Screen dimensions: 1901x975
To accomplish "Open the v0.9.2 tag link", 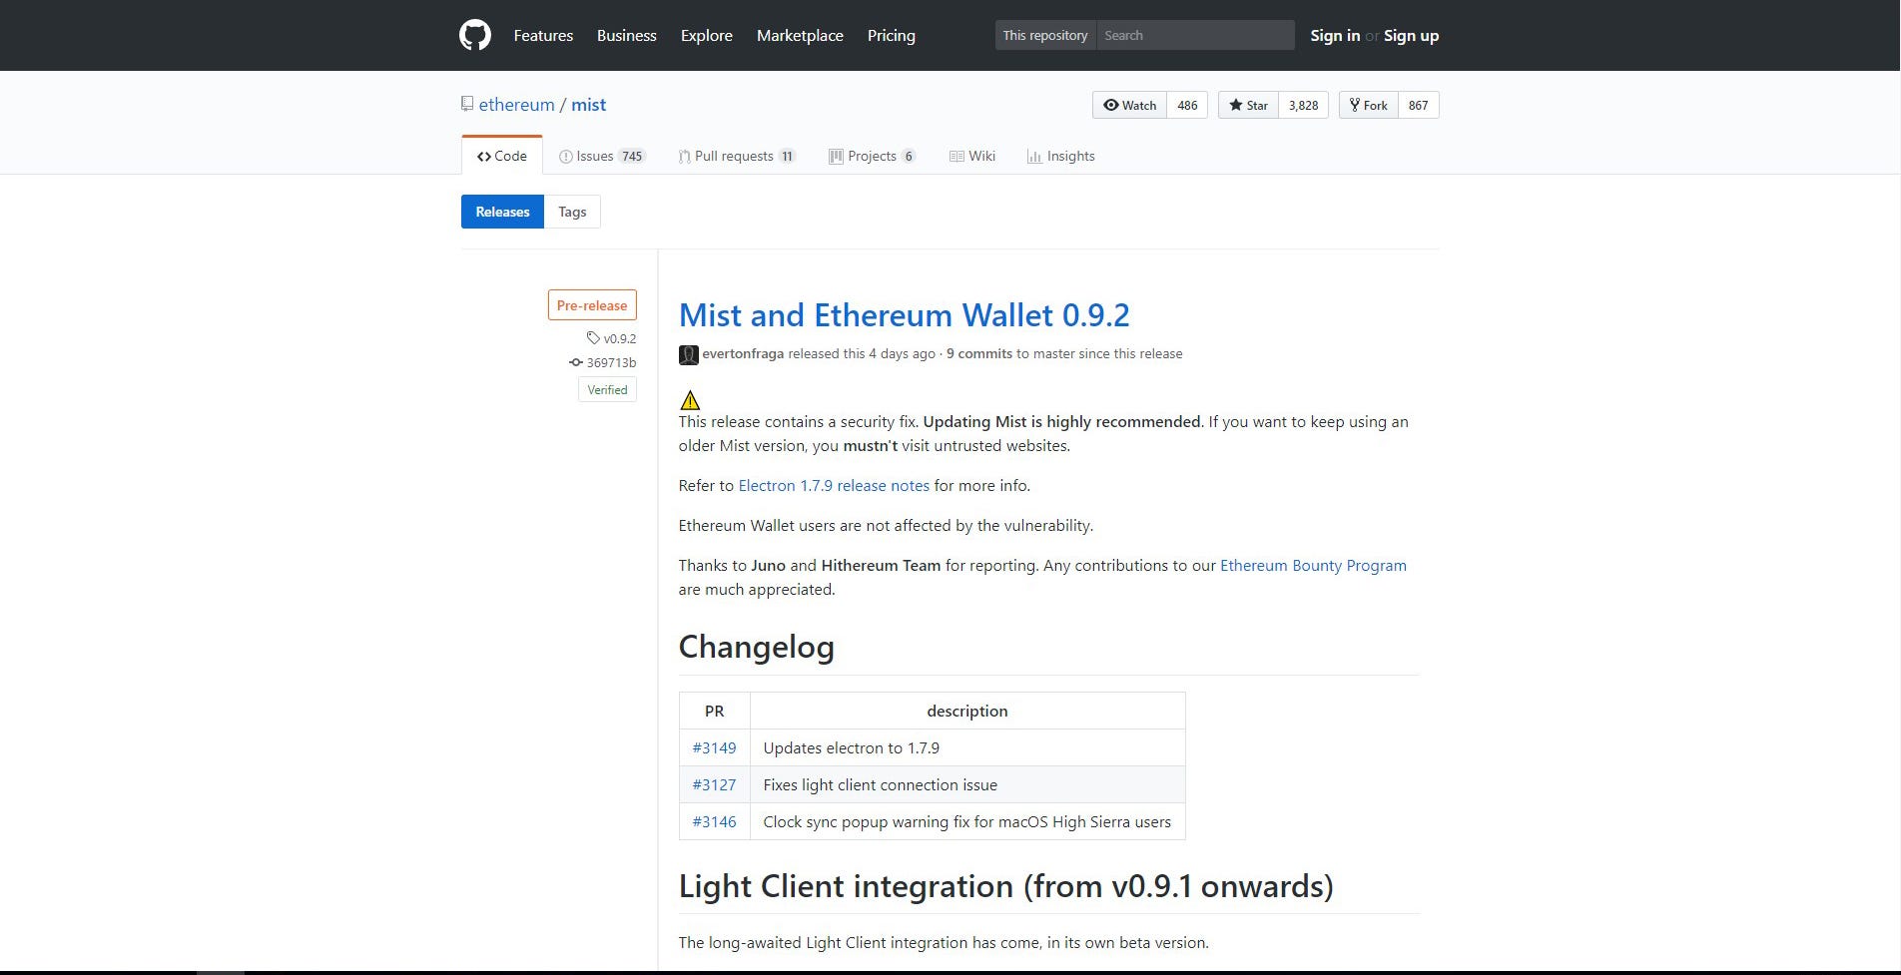I will (620, 338).
